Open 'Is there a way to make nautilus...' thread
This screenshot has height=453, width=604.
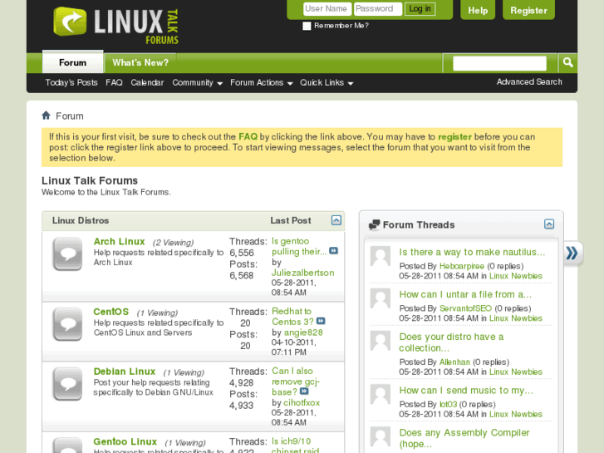point(472,252)
